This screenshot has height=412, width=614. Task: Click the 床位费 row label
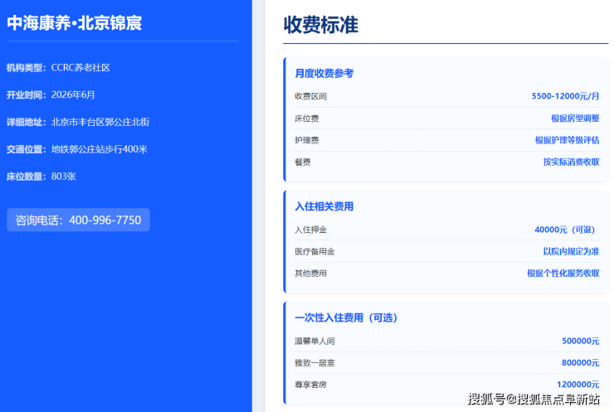tap(307, 119)
